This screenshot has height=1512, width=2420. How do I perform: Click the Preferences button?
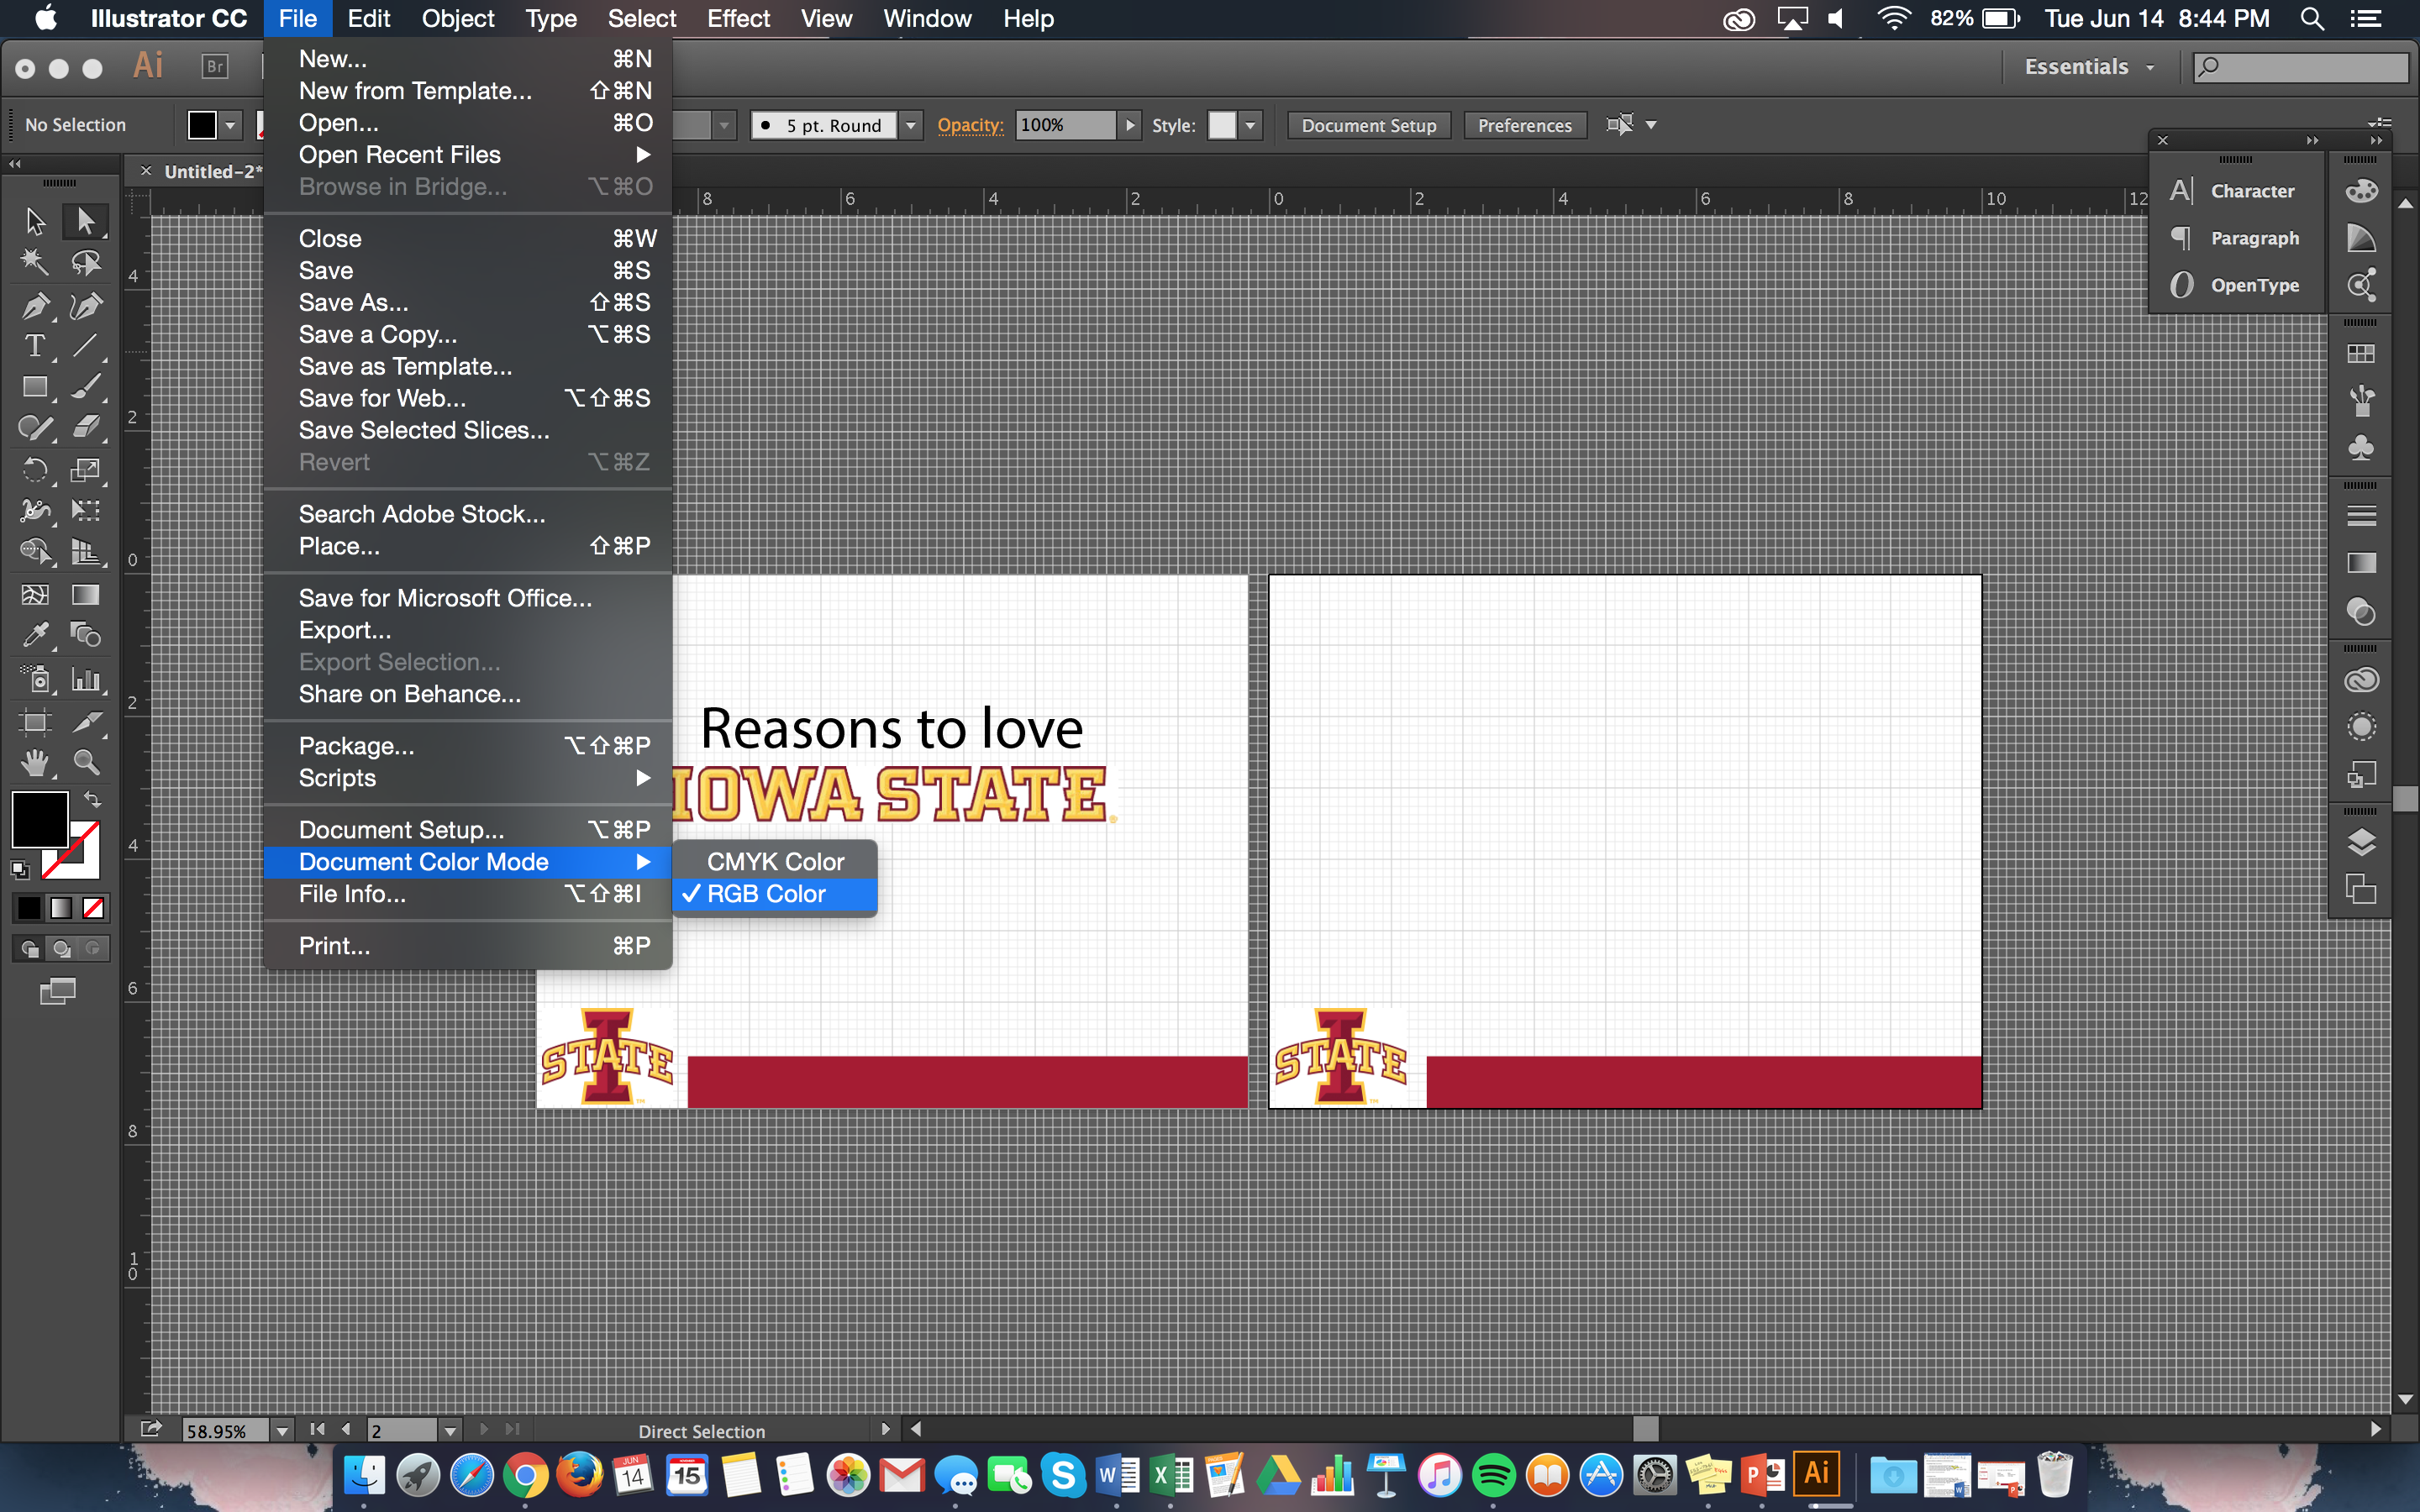[x=1523, y=123]
